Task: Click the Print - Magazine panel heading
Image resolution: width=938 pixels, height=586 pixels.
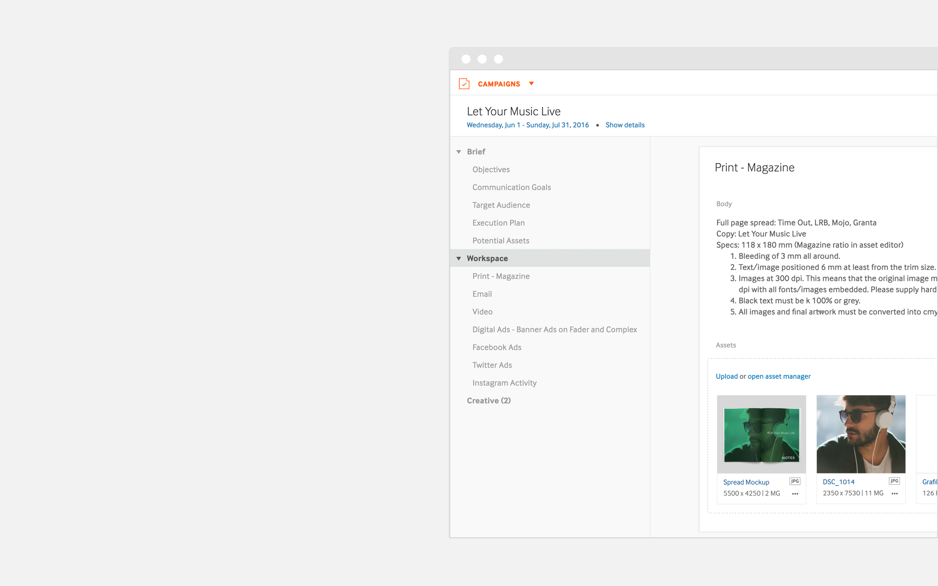Action: coord(755,167)
